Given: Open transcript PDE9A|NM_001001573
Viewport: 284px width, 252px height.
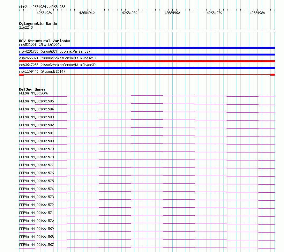Looking at the screenshot, I should tap(36, 197).
